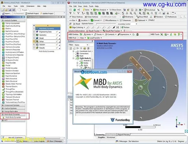Open Preferences in the Mechanical toolbar
The image size is (188, 144).
(x=171, y=17)
